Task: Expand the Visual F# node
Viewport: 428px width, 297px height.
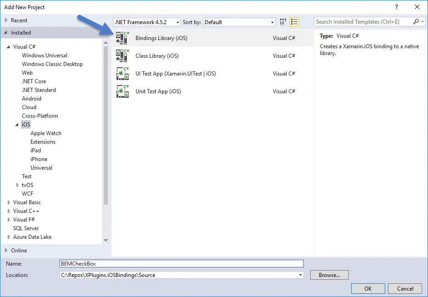Action: [x=9, y=220]
